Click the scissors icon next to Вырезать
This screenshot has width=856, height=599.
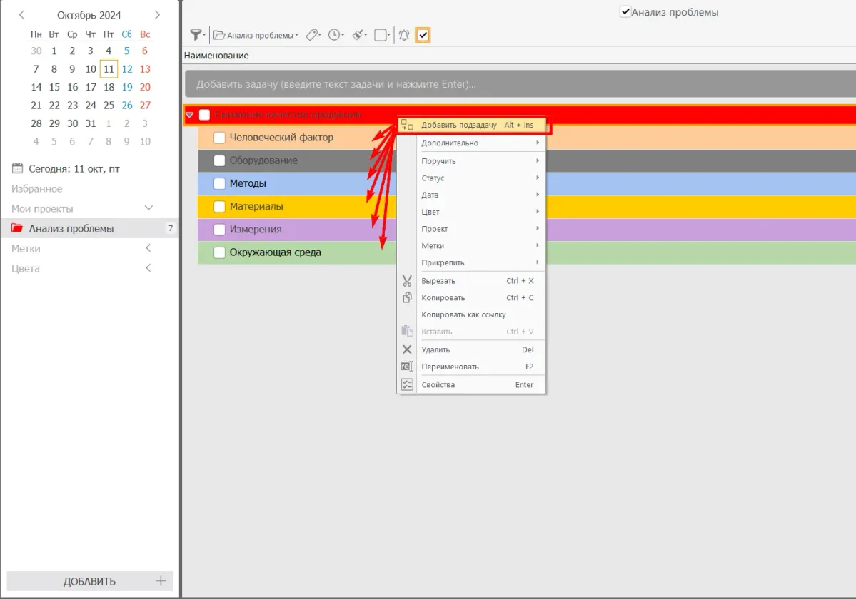407,281
